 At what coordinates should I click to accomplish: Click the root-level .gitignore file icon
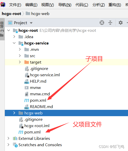coord(21,120)
